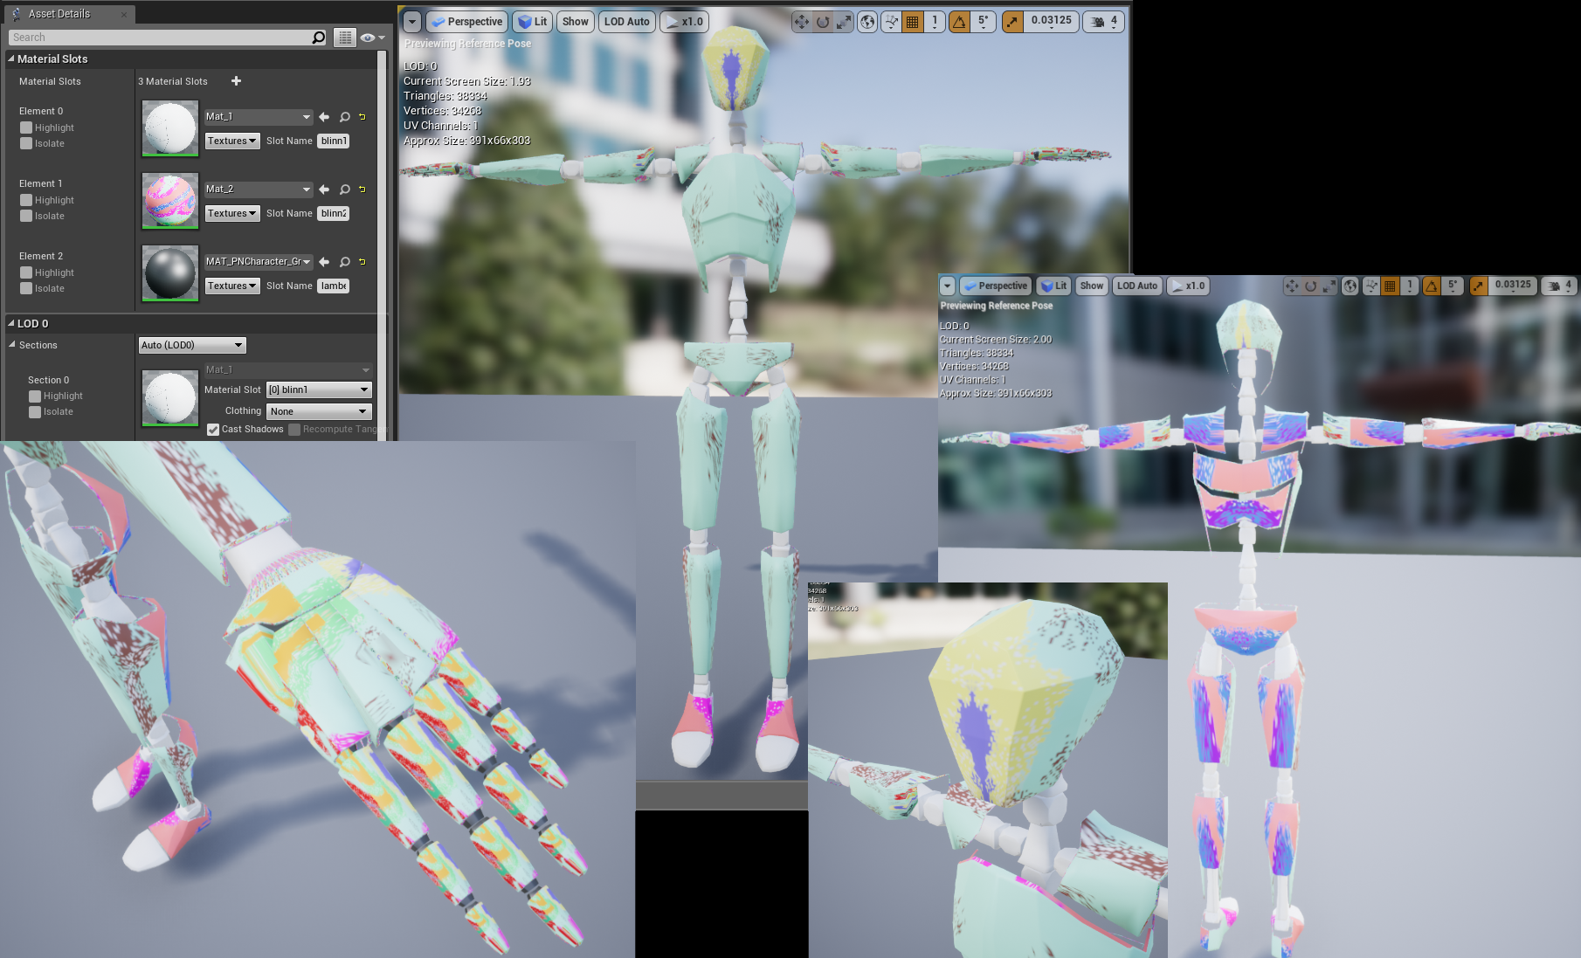
Task: Select the scale gizmo in top viewport
Action: [843, 22]
